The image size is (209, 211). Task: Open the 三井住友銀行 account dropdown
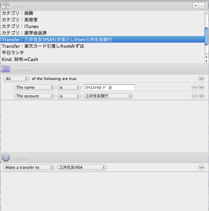(108, 96)
